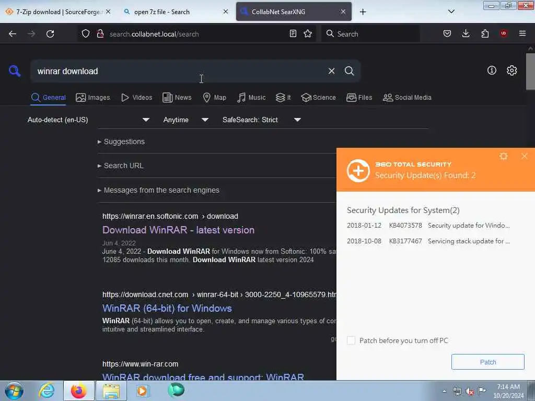
Task: Open SearXNG preferences gear
Action: pyautogui.click(x=512, y=70)
